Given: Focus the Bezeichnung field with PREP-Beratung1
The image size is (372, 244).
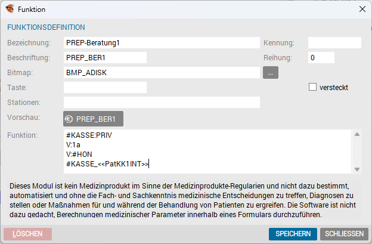Looking at the screenshot, I should click(x=162, y=43).
